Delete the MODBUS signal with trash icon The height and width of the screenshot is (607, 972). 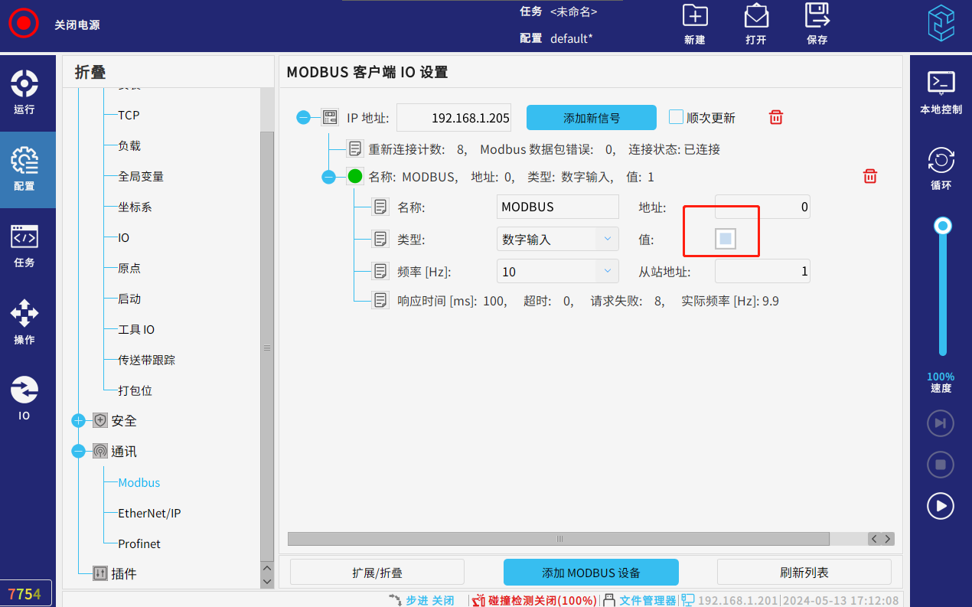click(869, 177)
